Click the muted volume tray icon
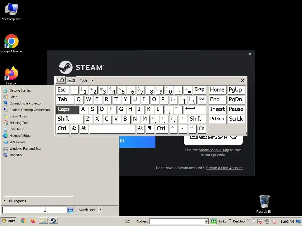 [274, 221]
